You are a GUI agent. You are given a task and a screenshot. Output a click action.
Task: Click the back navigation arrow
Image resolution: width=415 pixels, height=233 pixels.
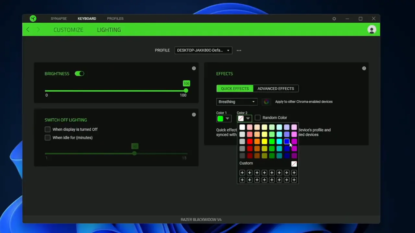click(28, 30)
